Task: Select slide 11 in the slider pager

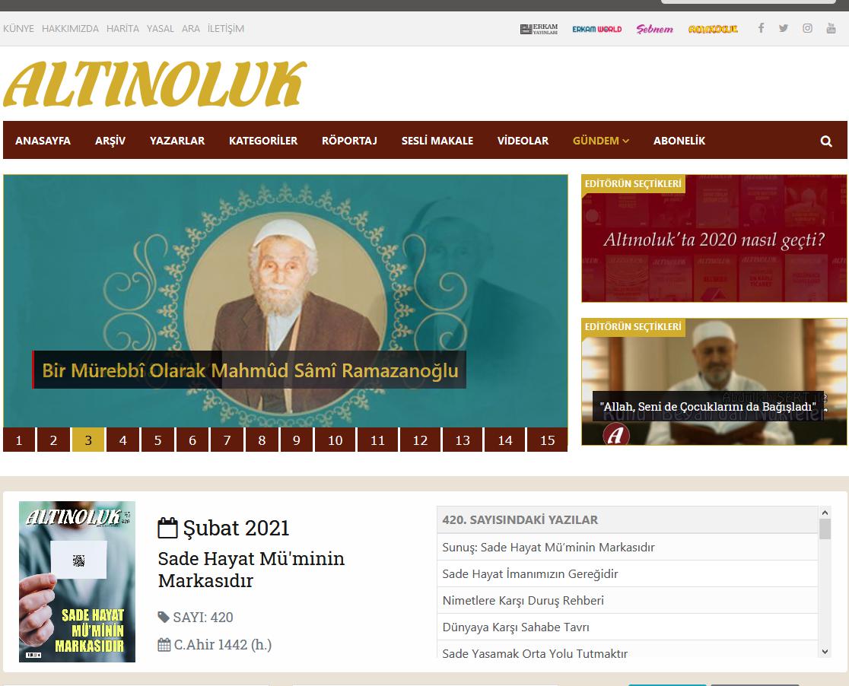Action: pos(377,440)
